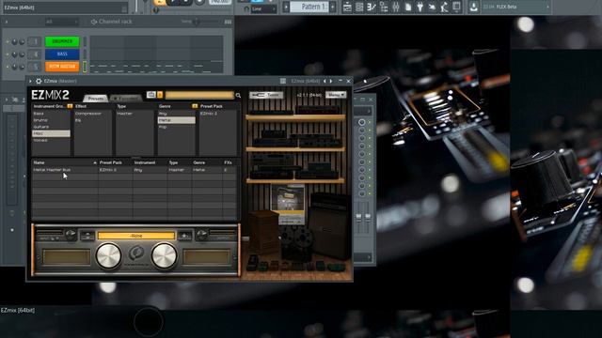
Task: Click the input level knob in EZmix
Action: pyautogui.click(x=71, y=234)
